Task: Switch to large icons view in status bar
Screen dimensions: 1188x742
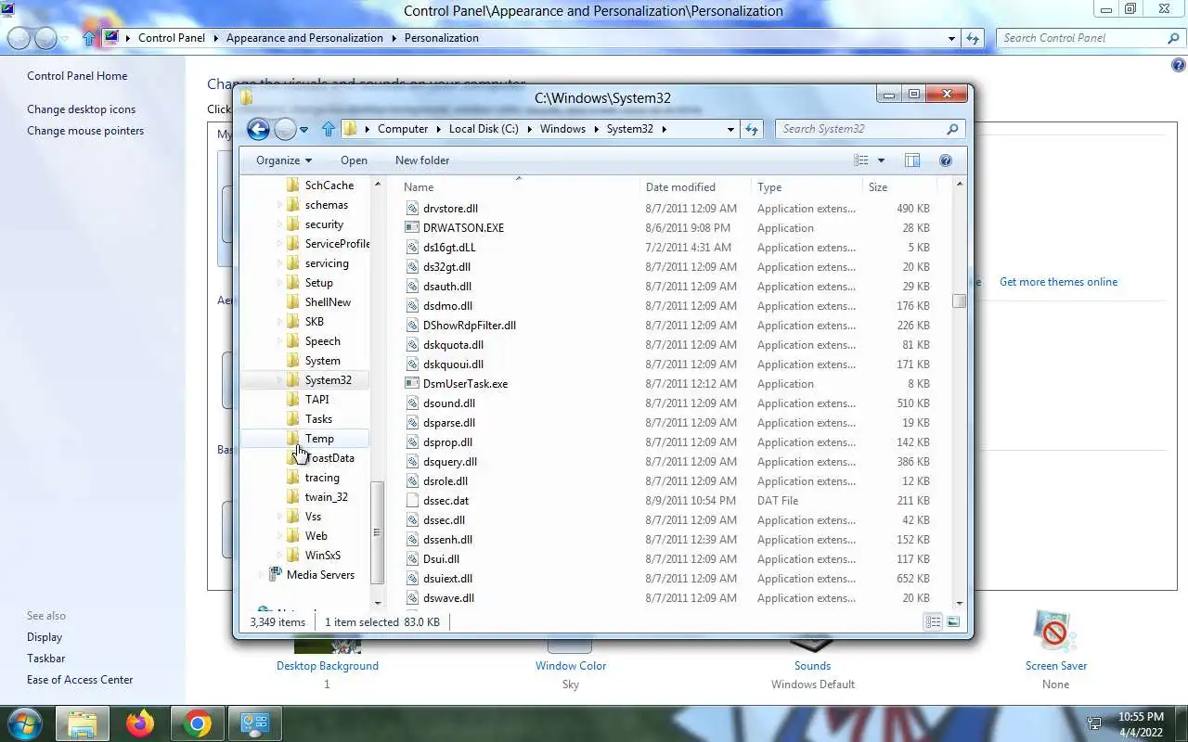Action: [952, 621]
